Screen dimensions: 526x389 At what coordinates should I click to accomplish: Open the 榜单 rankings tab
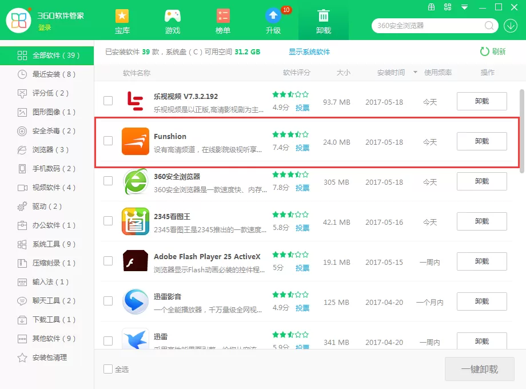tap(223, 22)
